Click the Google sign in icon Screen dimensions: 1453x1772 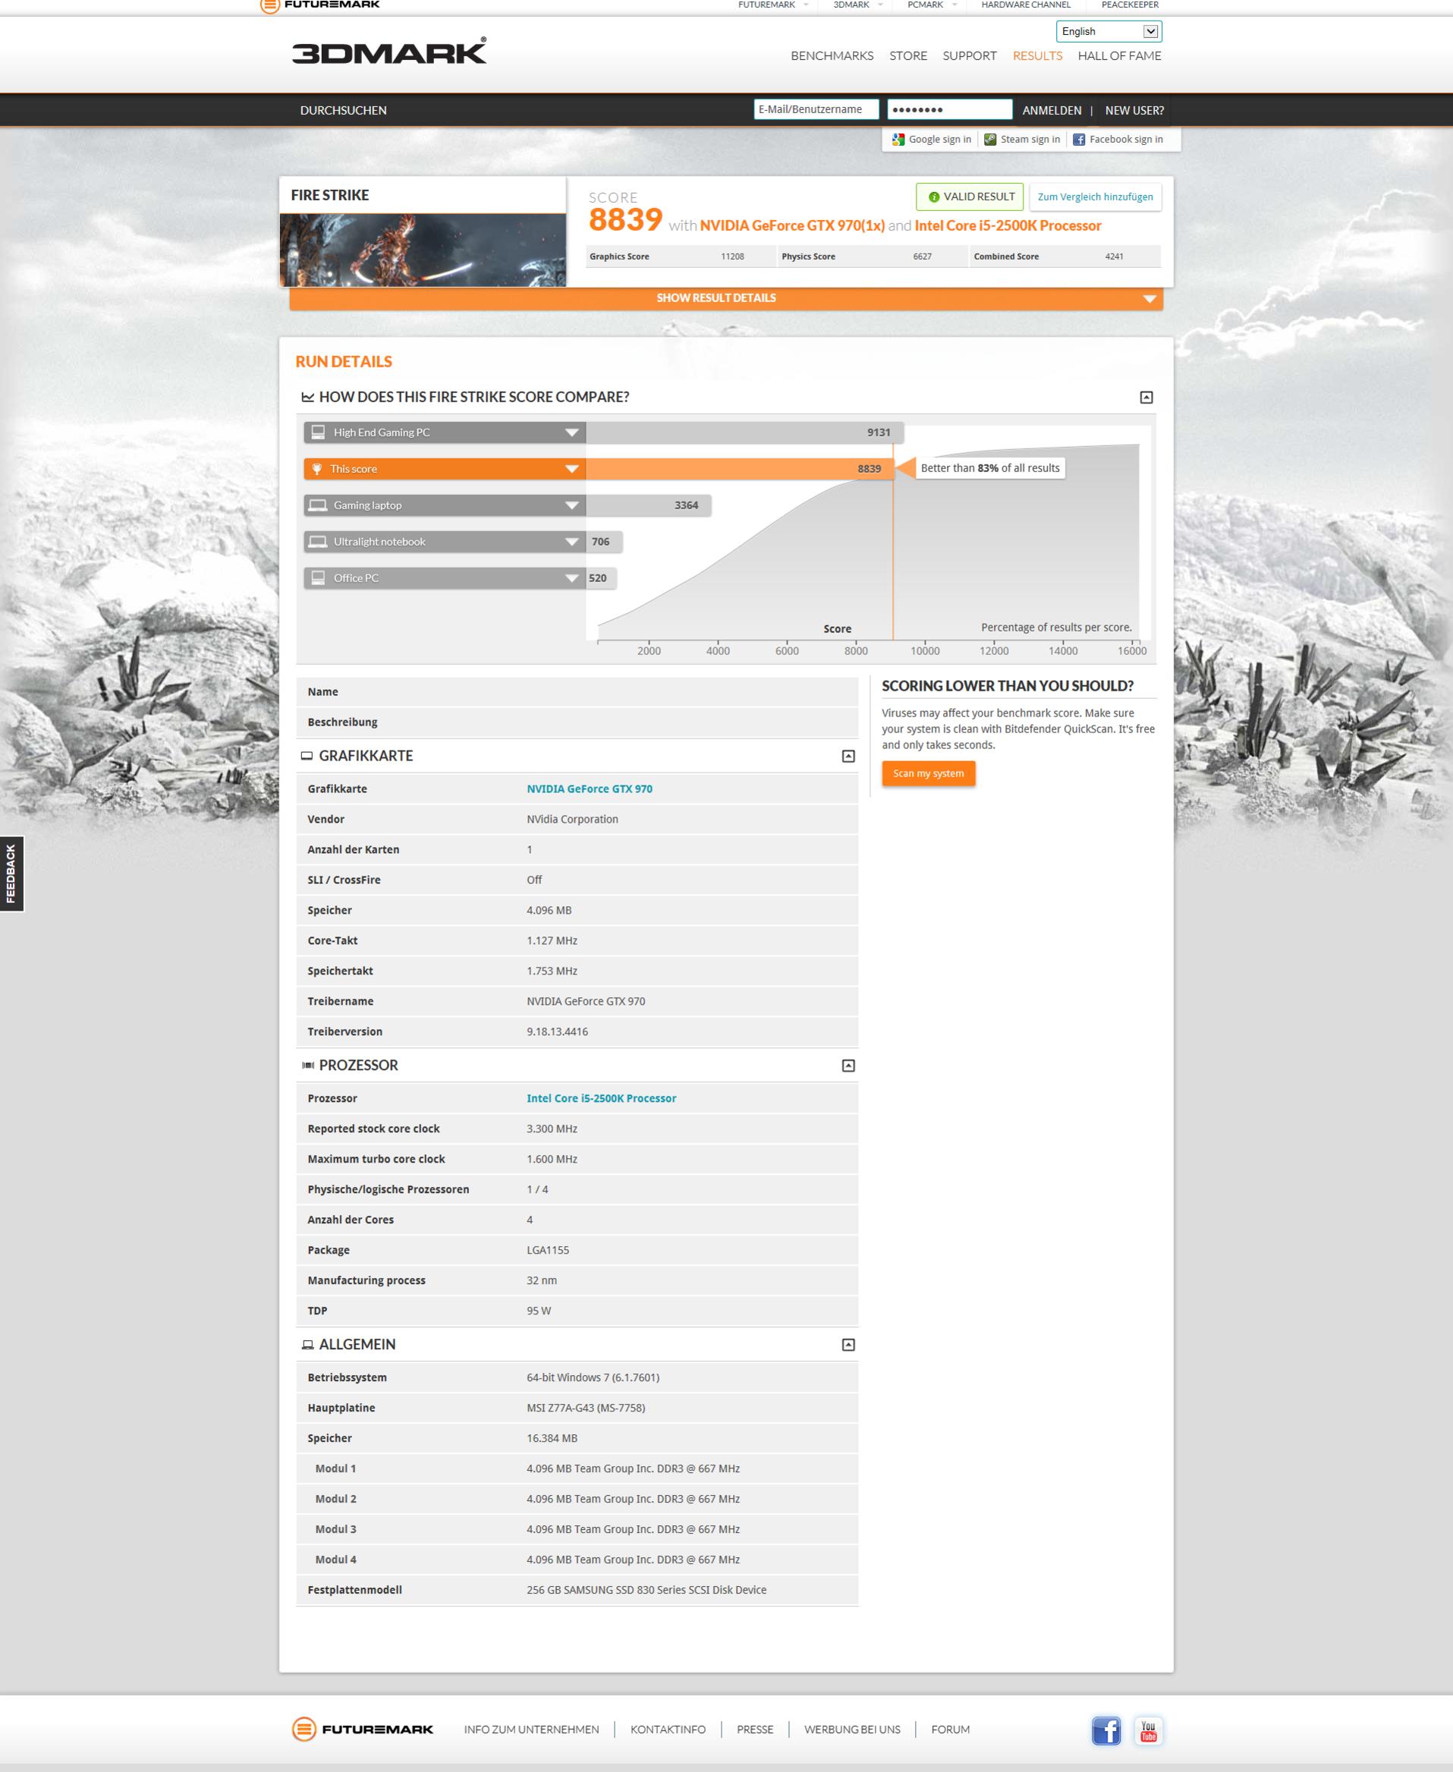point(898,140)
